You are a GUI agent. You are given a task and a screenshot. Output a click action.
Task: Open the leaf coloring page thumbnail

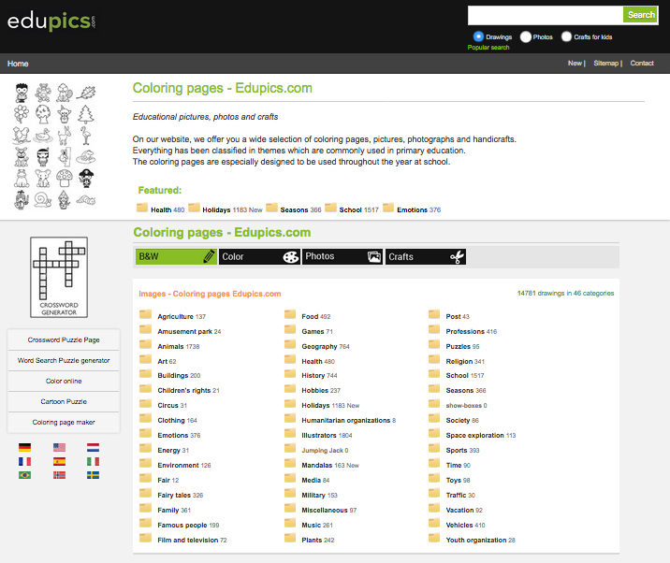[86, 93]
